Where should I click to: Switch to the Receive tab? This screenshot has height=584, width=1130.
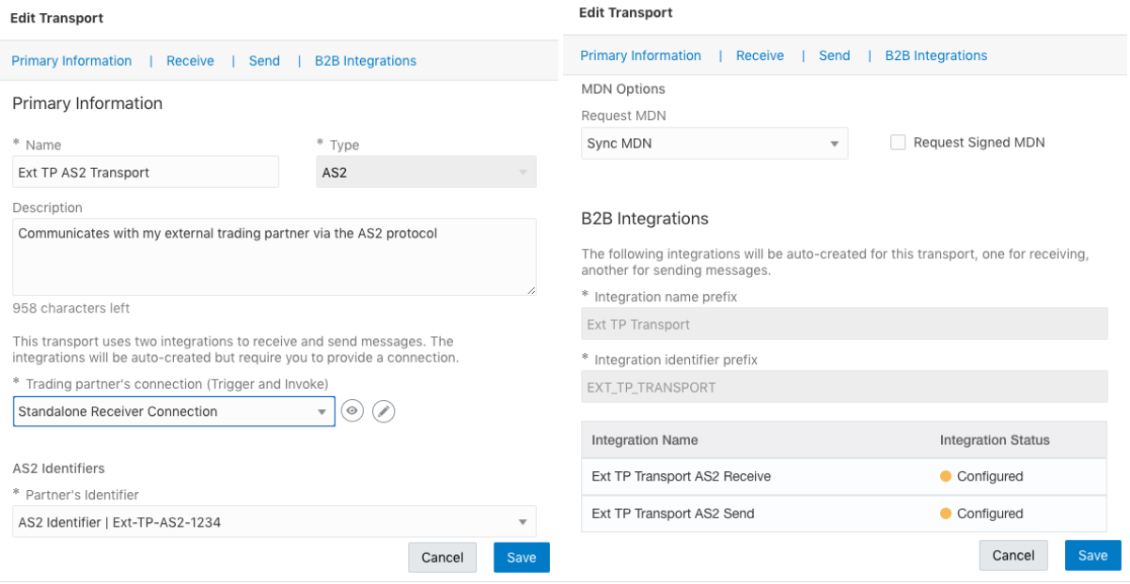click(x=190, y=60)
